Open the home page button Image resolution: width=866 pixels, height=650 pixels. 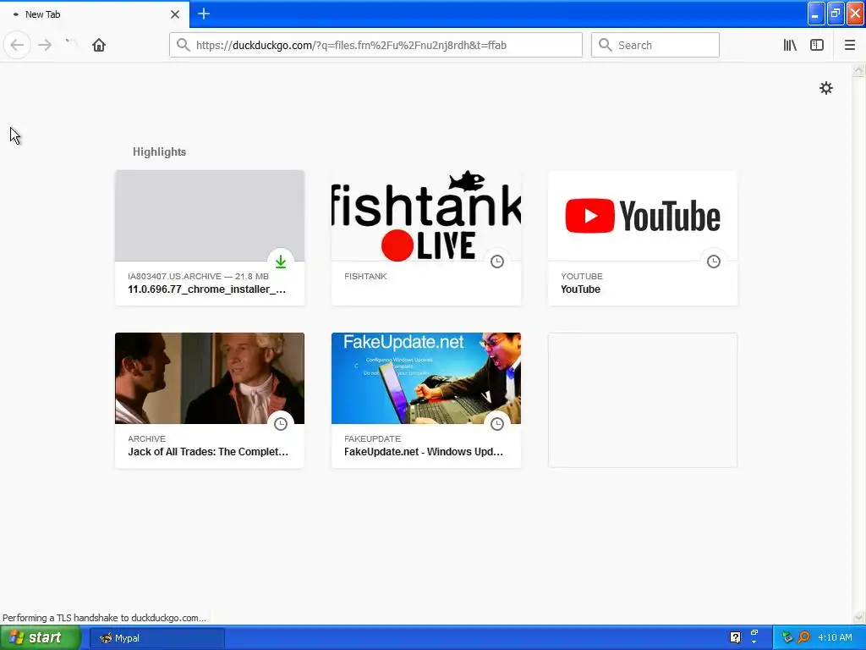99,45
